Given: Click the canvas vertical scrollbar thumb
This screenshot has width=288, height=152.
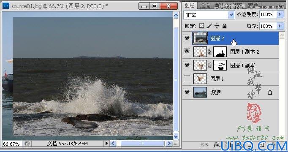Looking at the screenshot, I should [x=176, y=79].
